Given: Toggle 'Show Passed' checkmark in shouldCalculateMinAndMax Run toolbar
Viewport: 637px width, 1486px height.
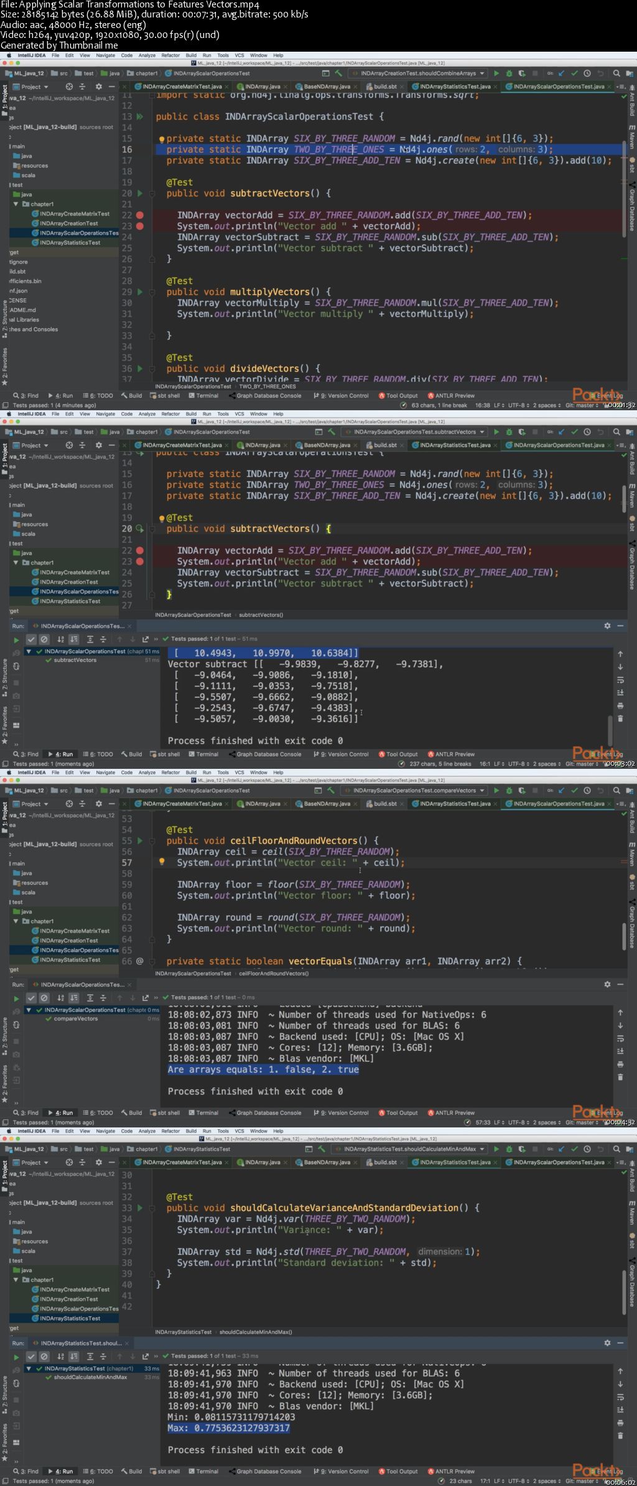Looking at the screenshot, I should pos(31,1357).
